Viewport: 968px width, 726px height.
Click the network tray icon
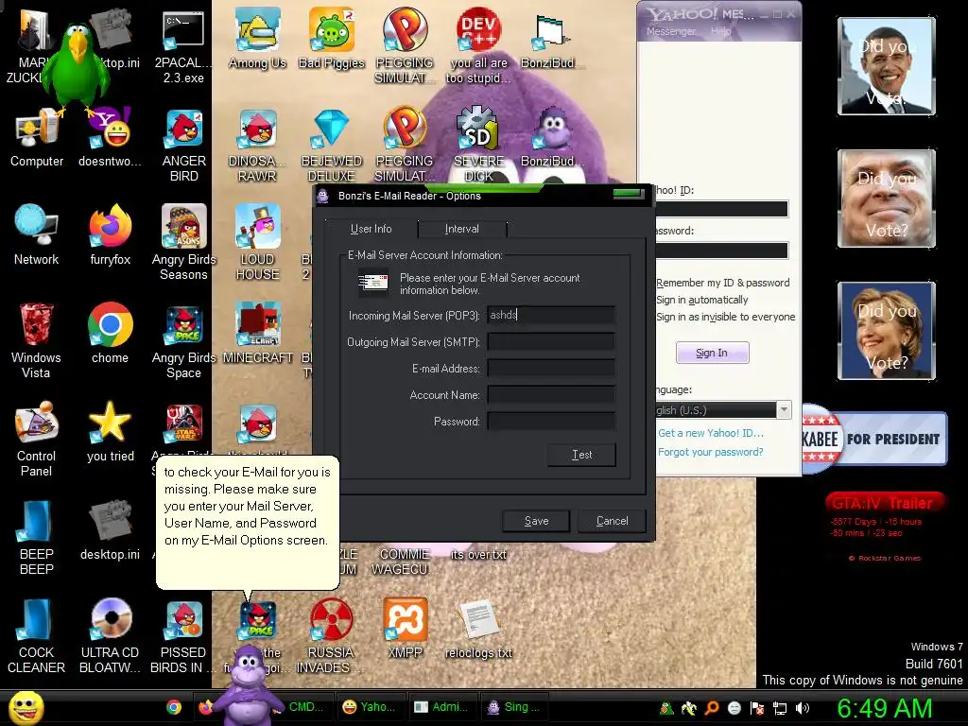point(780,708)
